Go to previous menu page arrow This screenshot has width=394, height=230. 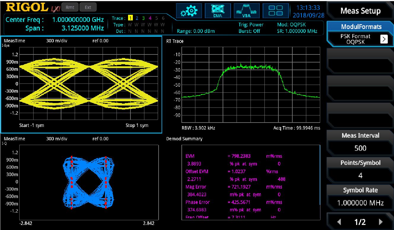(339, 222)
